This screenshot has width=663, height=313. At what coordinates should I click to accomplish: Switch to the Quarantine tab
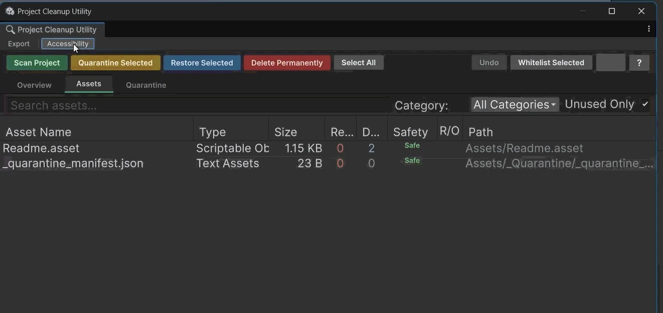coord(146,85)
